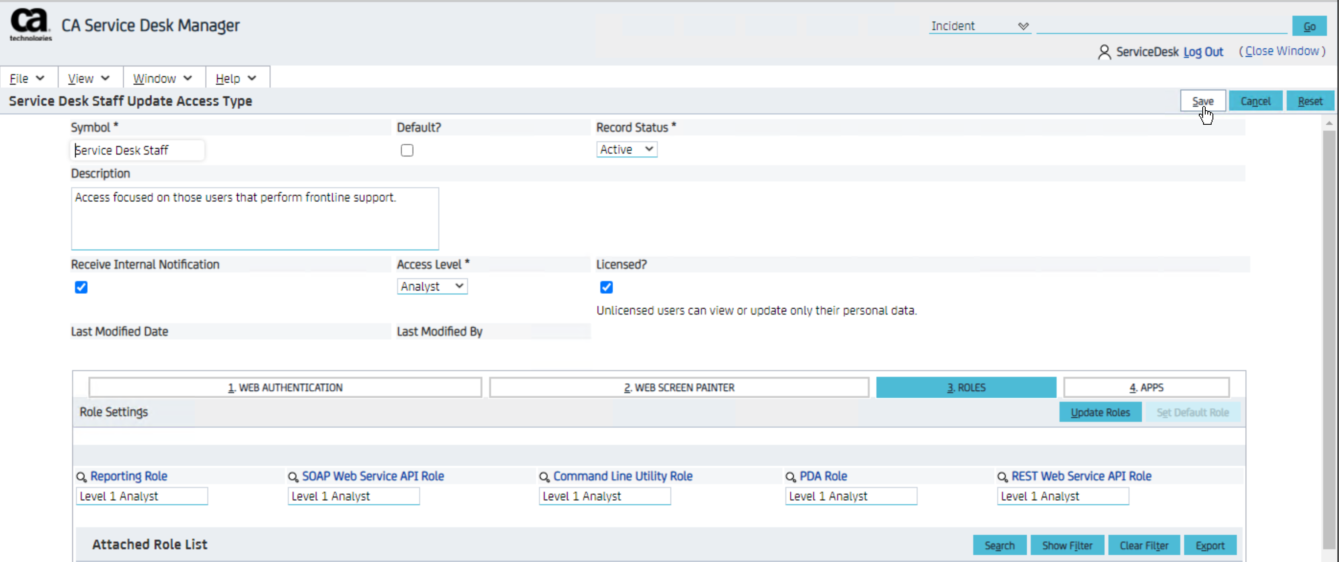Image resolution: width=1339 pixels, height=562 pixels.
Task: Open the File menu
Action: click(x=27, y=78)
